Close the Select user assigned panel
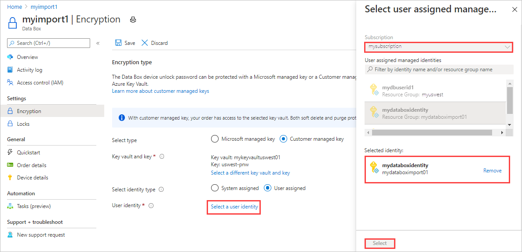 tap(515, 9)
